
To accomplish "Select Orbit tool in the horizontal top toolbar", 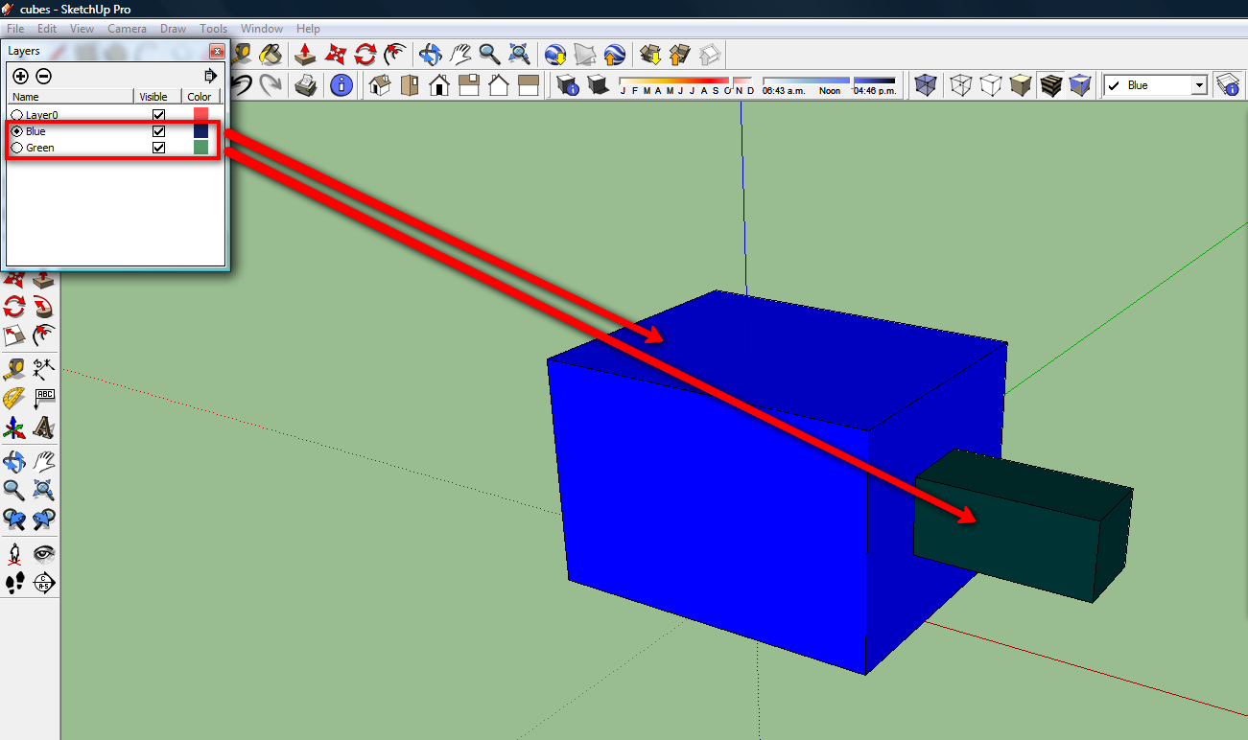I will pos(430,53).
